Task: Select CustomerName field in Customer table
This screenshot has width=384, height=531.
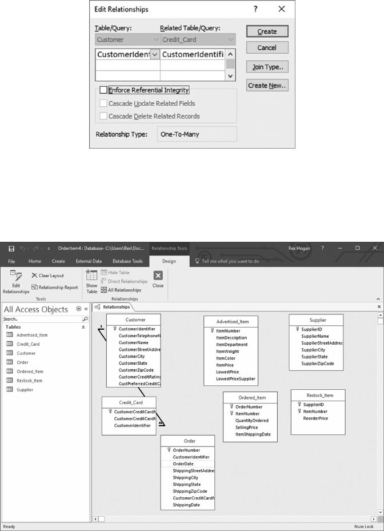Action: 133,343
